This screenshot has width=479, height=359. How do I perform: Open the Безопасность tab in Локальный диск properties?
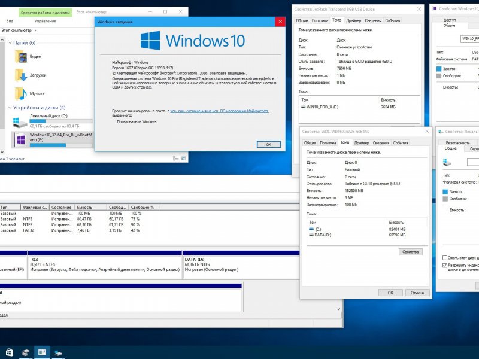457,142
